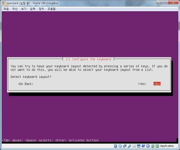Screen dimensions: 180x150
Task: Choose <Yes> to detect keyboard layout
Action: pos(142,84)
